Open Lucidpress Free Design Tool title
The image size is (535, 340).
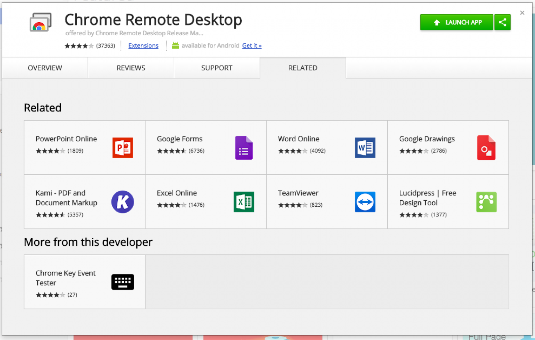428,198
